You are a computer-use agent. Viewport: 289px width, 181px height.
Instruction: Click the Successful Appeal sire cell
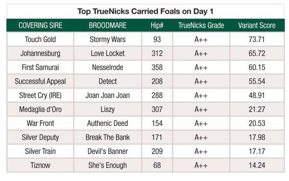[40, 81]
